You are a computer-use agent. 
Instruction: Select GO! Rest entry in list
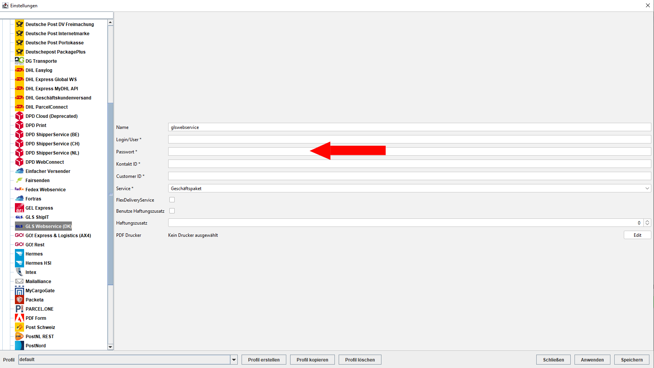point(35,244)
